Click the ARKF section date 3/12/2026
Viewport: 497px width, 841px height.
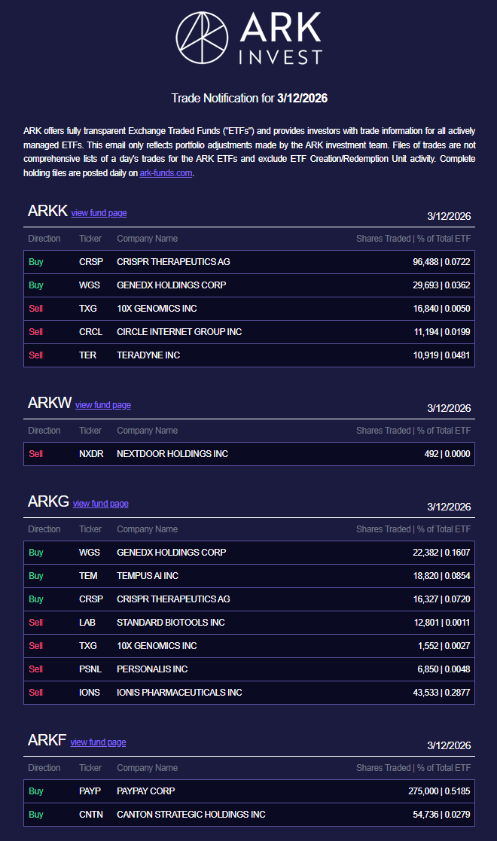click(449, 745)
